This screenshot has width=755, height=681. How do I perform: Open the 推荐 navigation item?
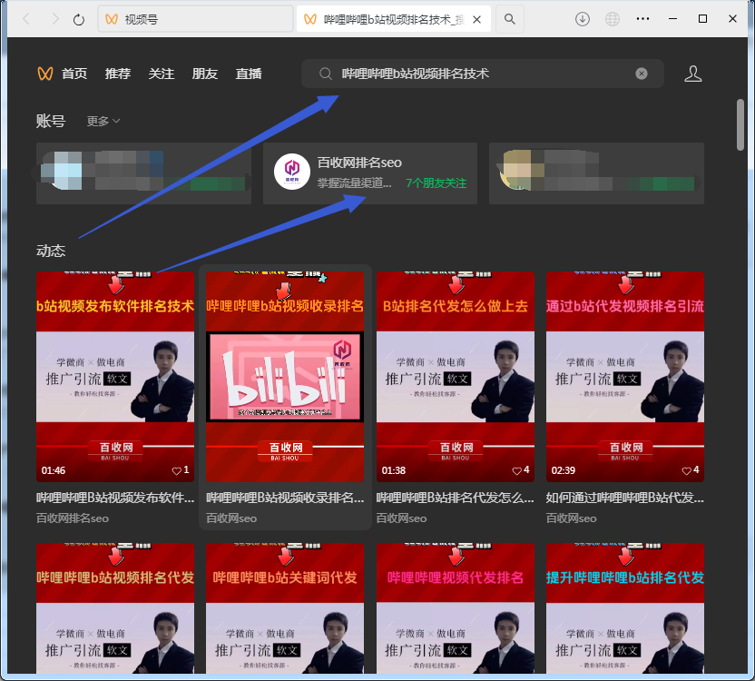[118, 74]
